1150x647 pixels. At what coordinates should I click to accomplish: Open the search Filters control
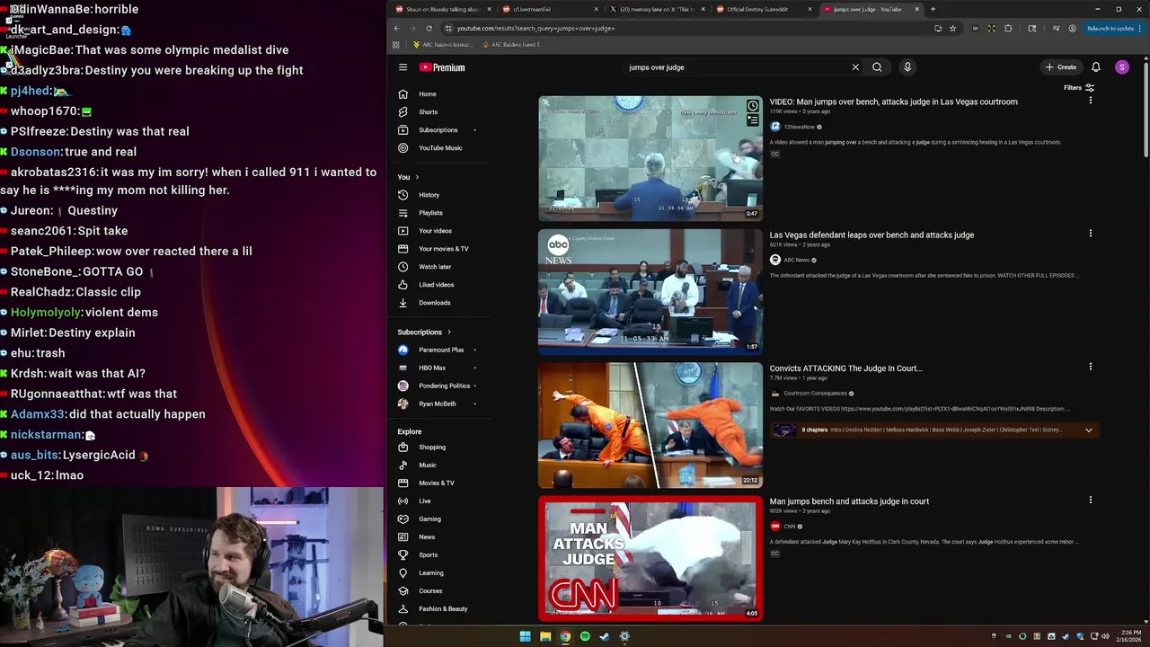click(1079, 88)
